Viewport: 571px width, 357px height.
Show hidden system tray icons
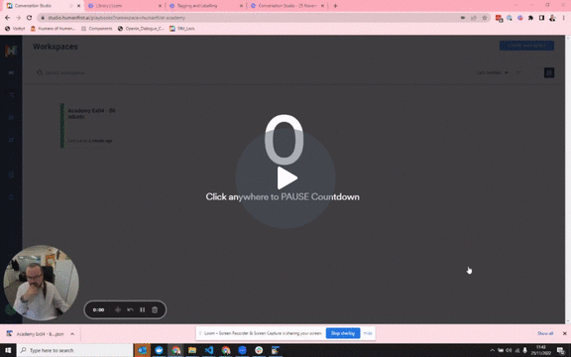tap(493, 350)
